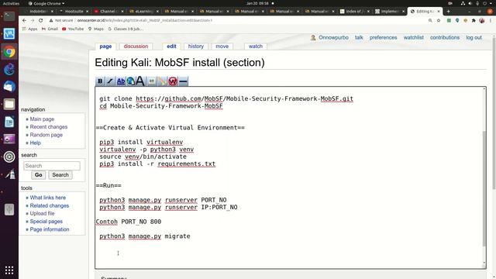Open the move tab
The height and width of the screenshot is (279, 496).
[222, 46]
